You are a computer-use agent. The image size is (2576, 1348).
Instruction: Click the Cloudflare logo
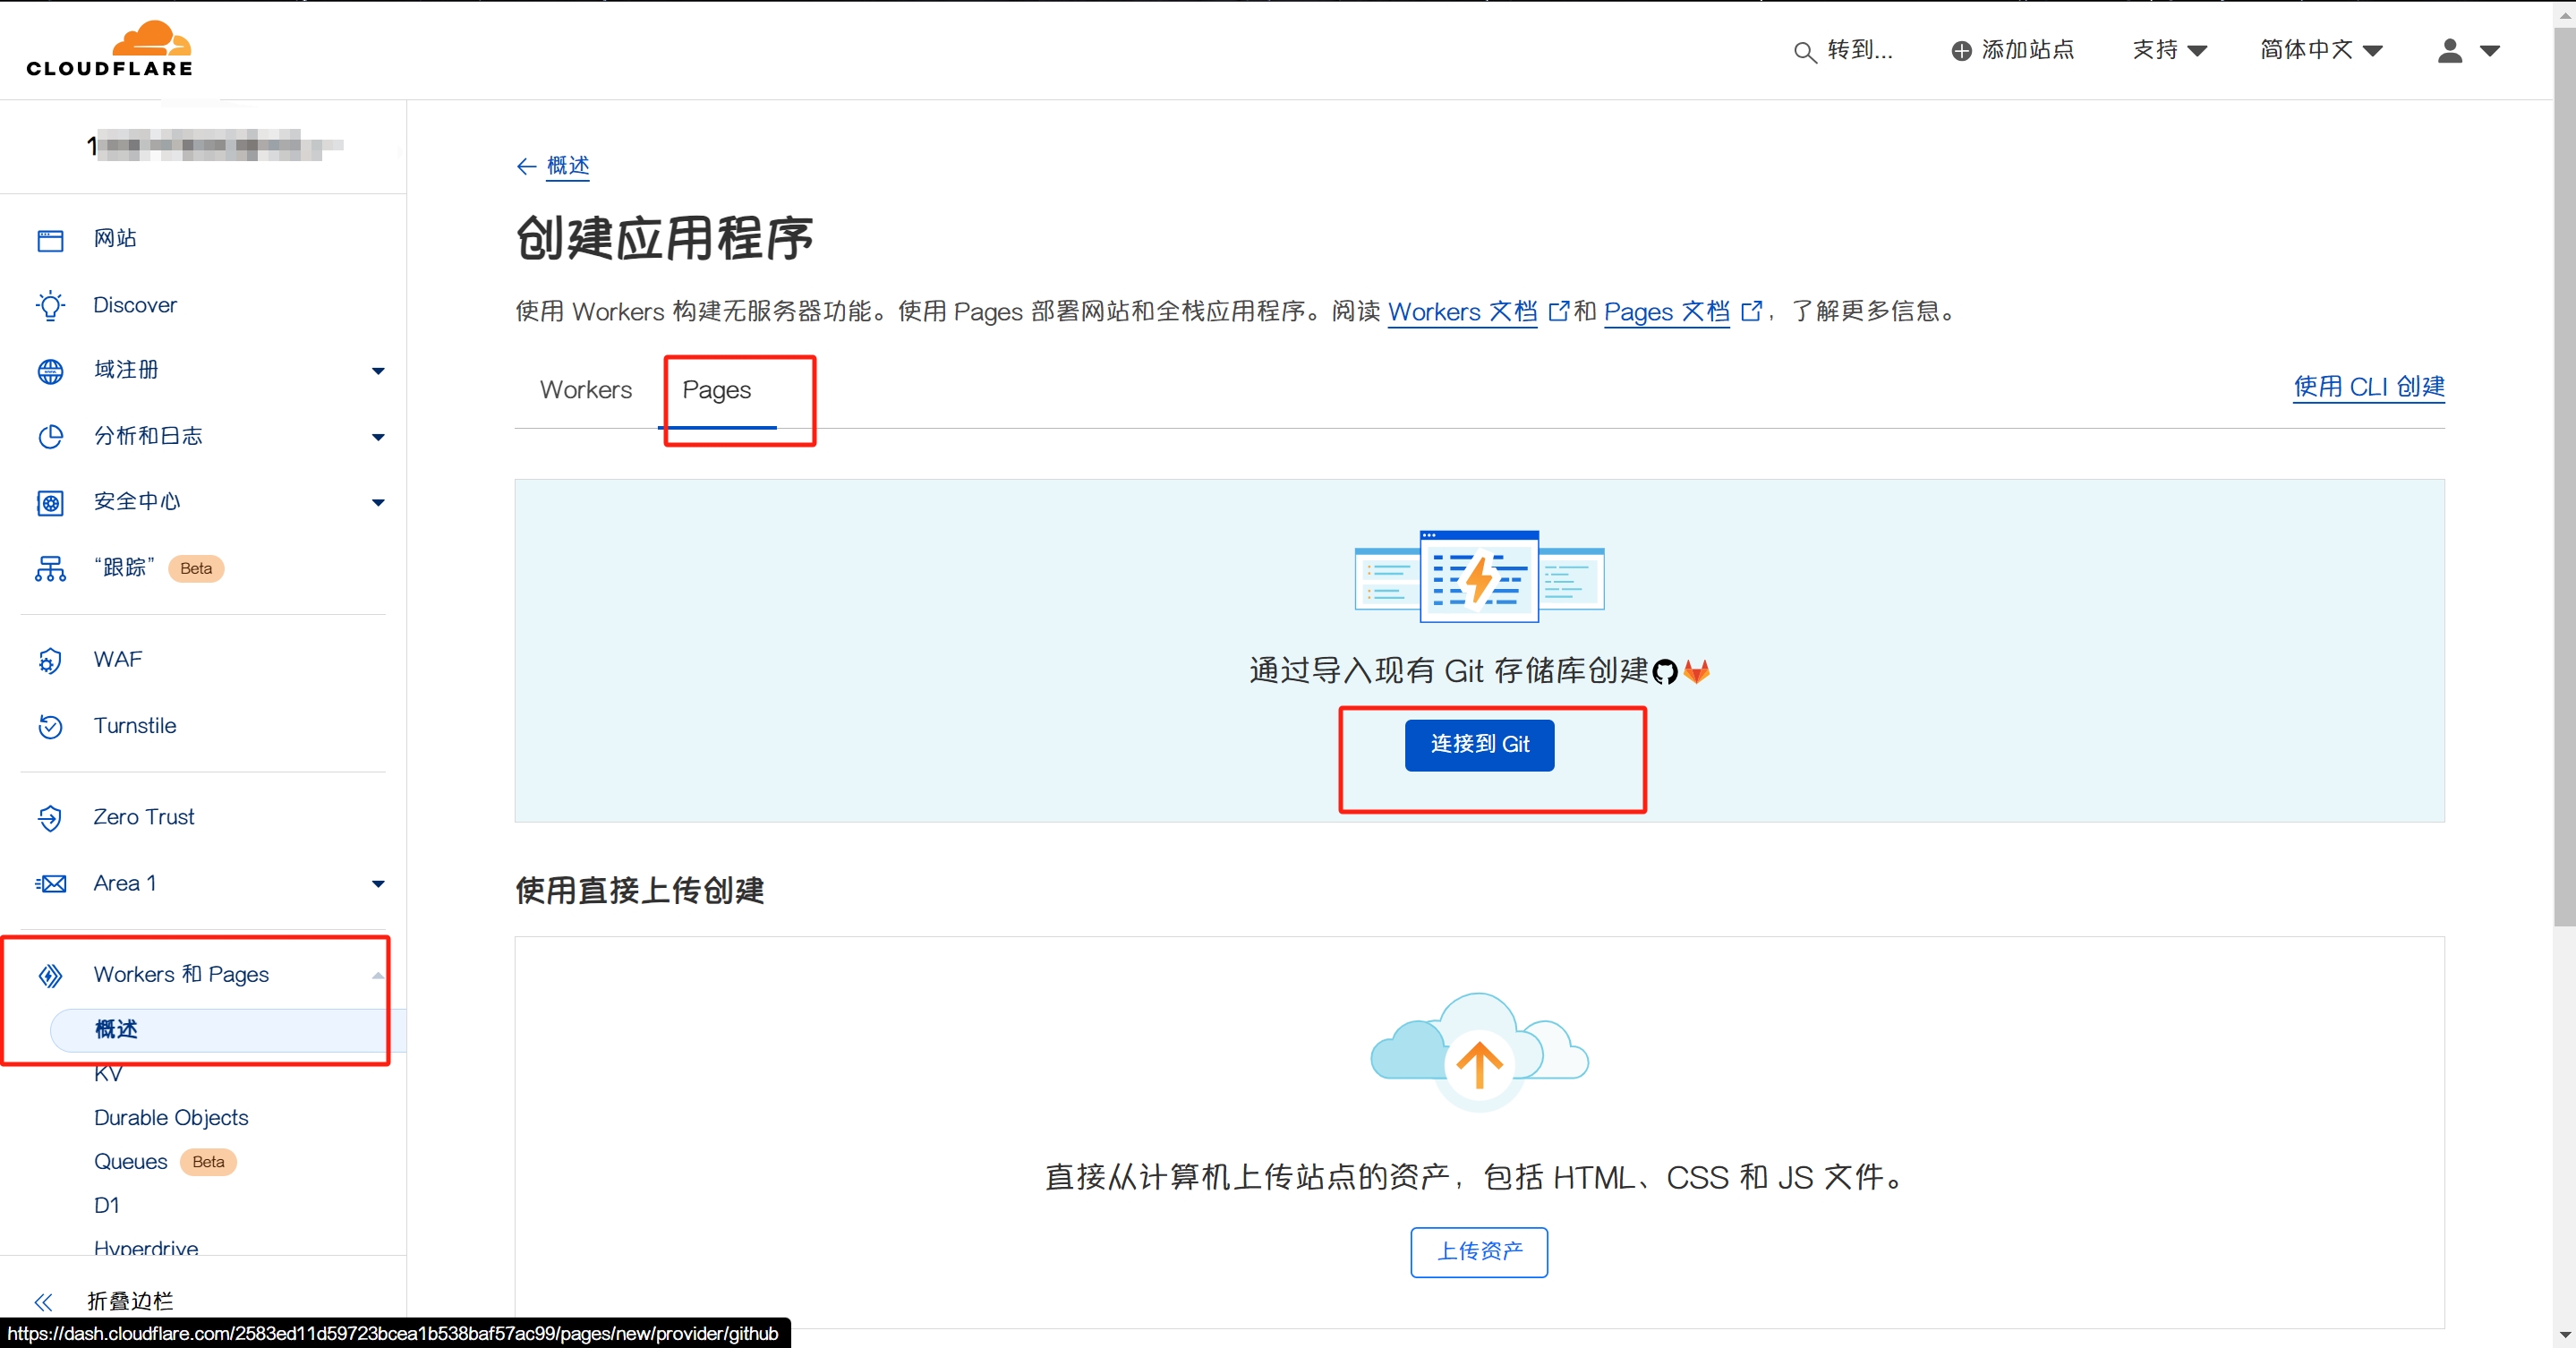click(x=110, y=49)
